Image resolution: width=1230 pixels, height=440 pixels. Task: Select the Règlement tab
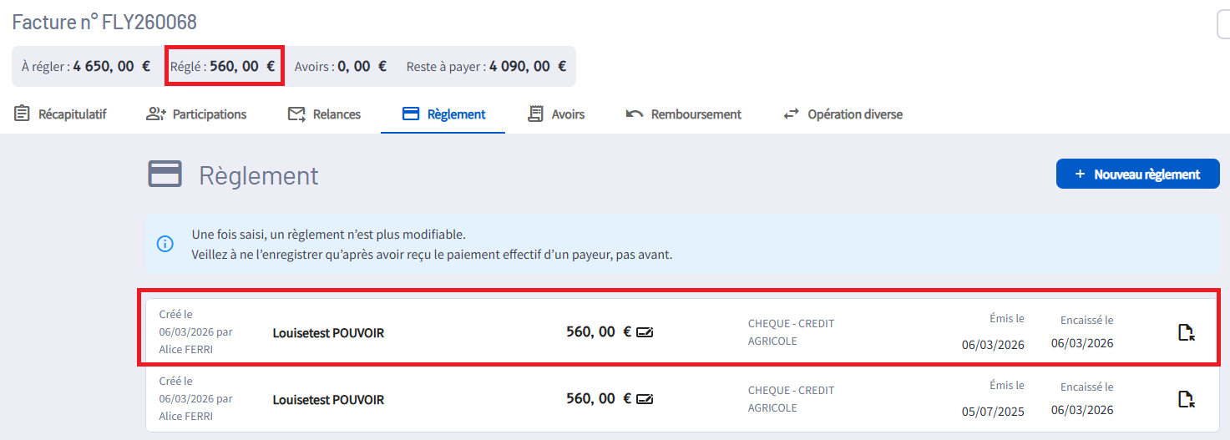click(x=443, y=114)
